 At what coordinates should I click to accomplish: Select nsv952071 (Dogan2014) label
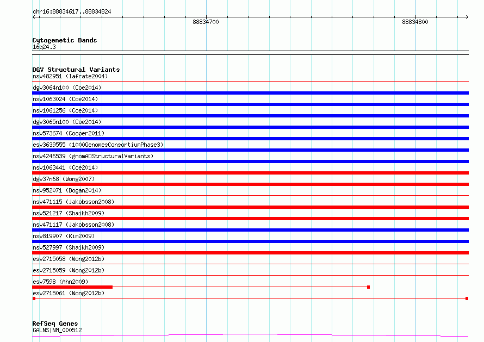[67, 190]
